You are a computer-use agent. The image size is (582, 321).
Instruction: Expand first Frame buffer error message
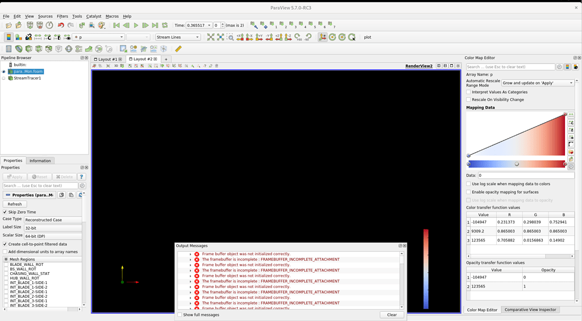(x=190, y=254)
